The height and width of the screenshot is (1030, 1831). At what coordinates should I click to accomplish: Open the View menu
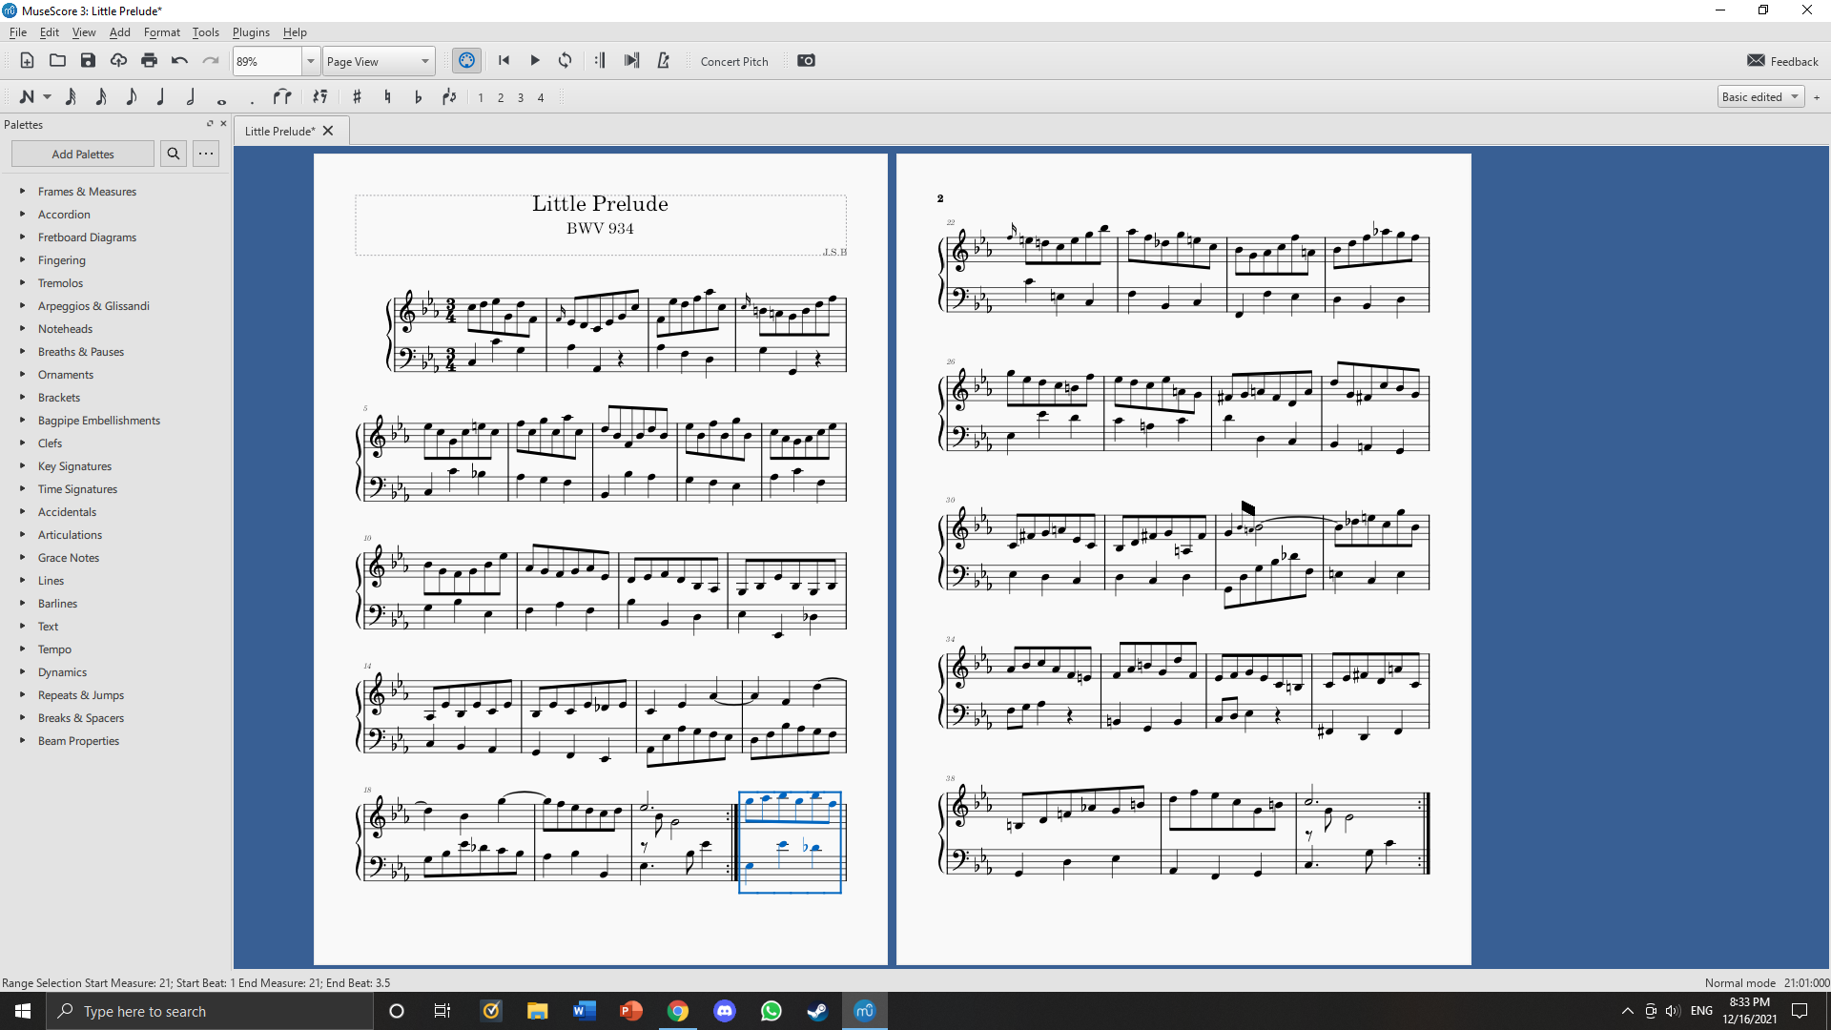click(x=82, y=32)
